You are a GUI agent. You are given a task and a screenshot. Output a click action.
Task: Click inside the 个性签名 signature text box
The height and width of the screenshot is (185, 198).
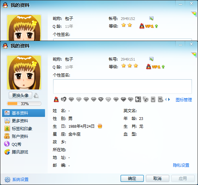pyautogui.click(x=123, y=86)
